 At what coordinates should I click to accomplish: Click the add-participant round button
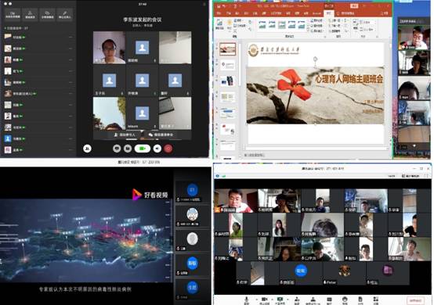(87, 149)
